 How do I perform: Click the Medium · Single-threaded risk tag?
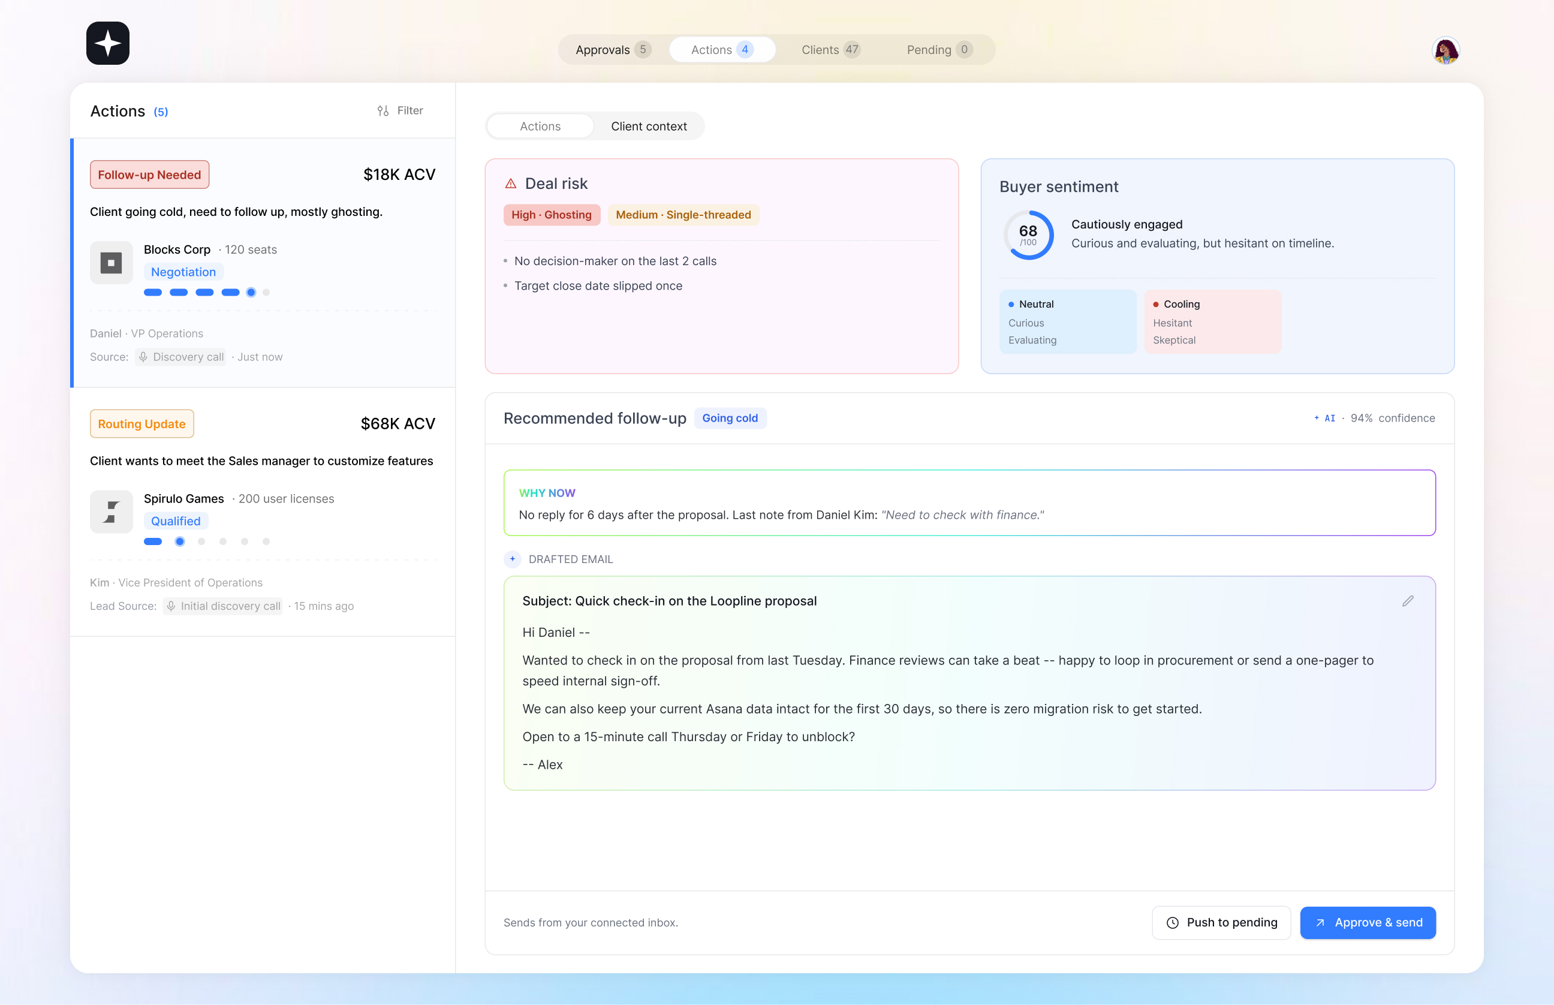pyautogui.click(x=683, y=215)
